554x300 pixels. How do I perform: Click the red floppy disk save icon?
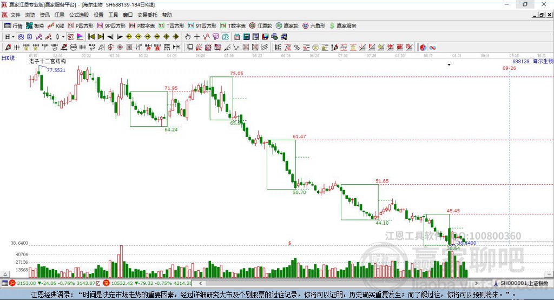point(265,37)
